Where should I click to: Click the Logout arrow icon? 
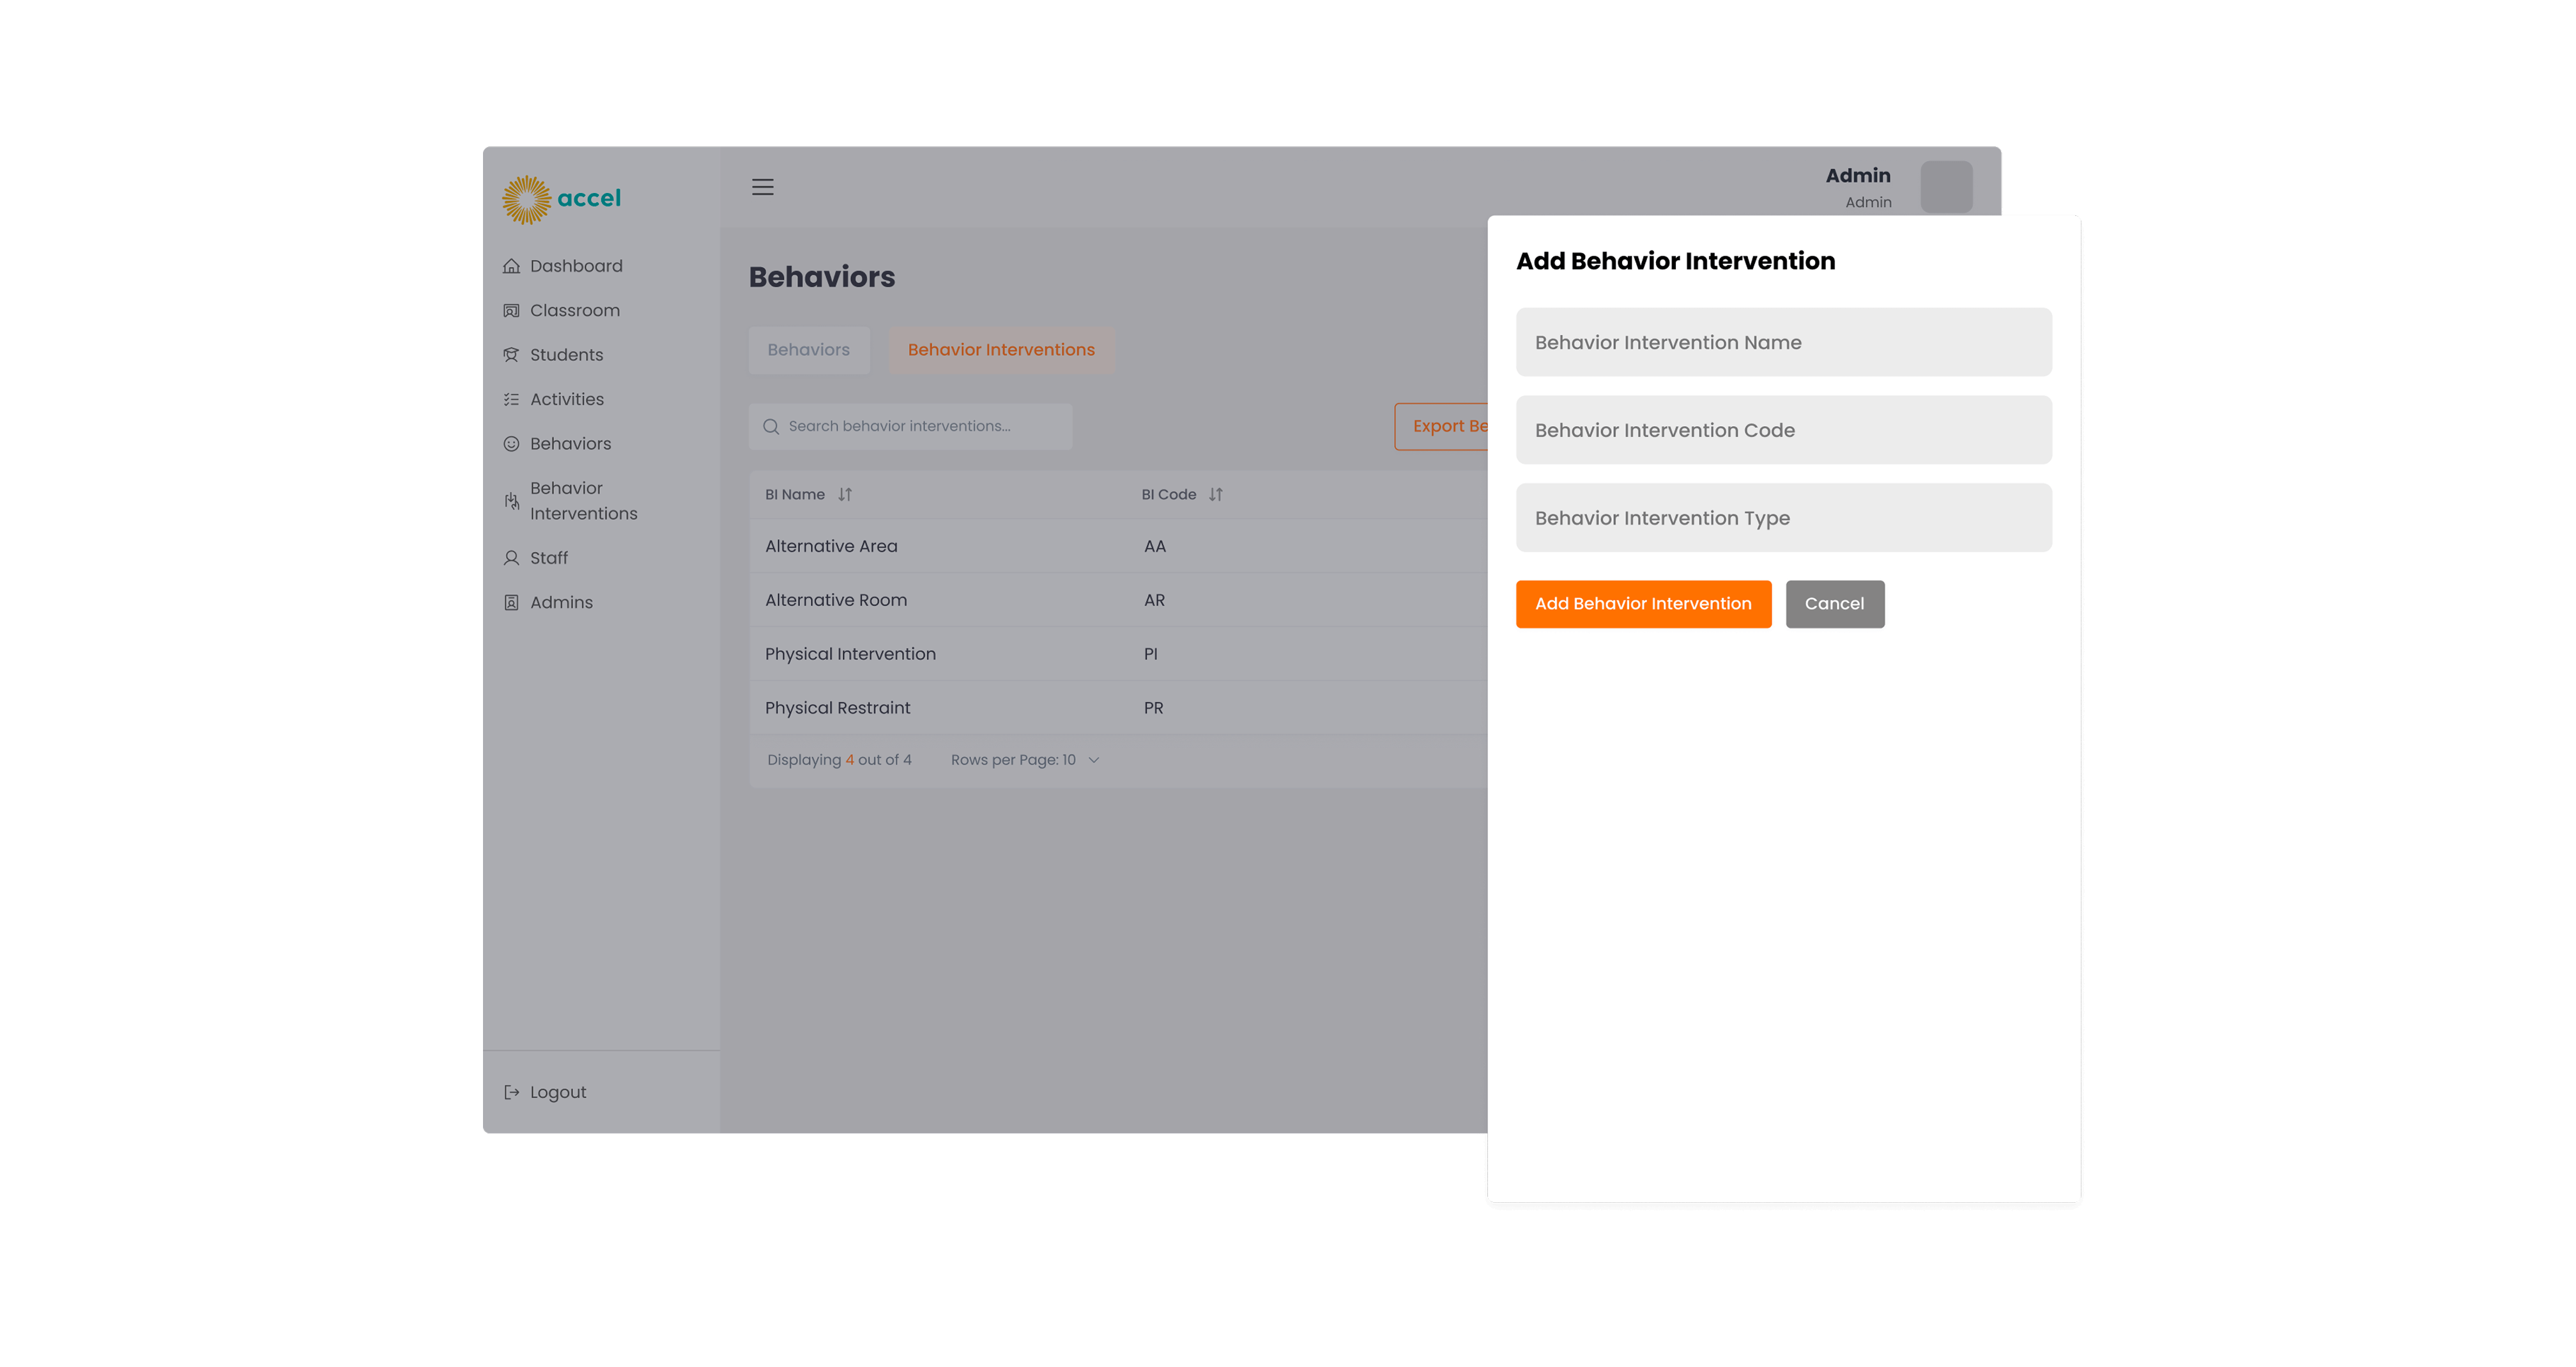coord(511,1092)
